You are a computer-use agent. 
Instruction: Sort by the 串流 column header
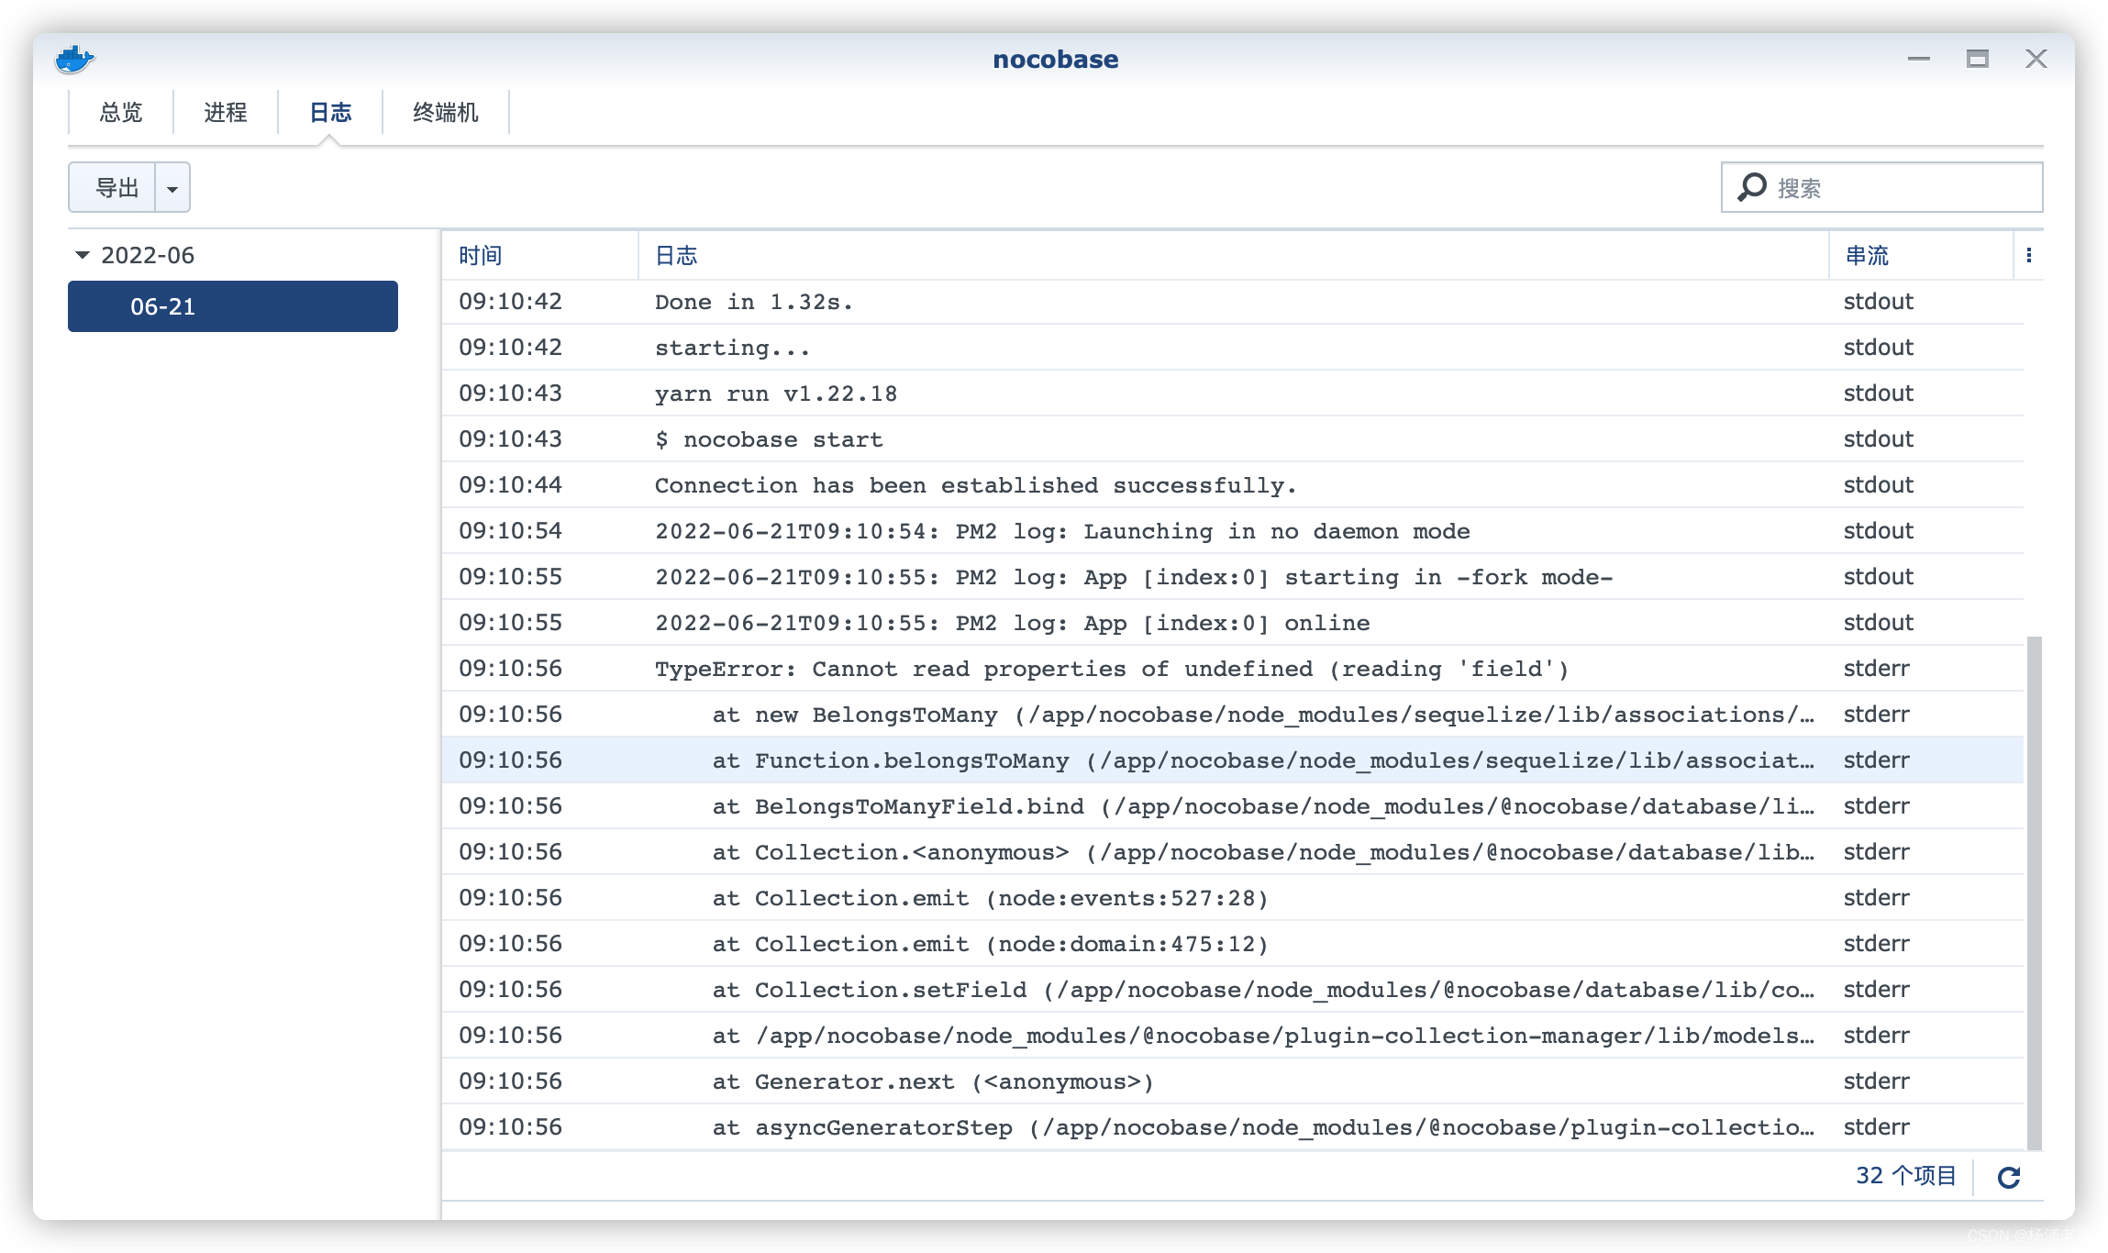(1921, 255)
